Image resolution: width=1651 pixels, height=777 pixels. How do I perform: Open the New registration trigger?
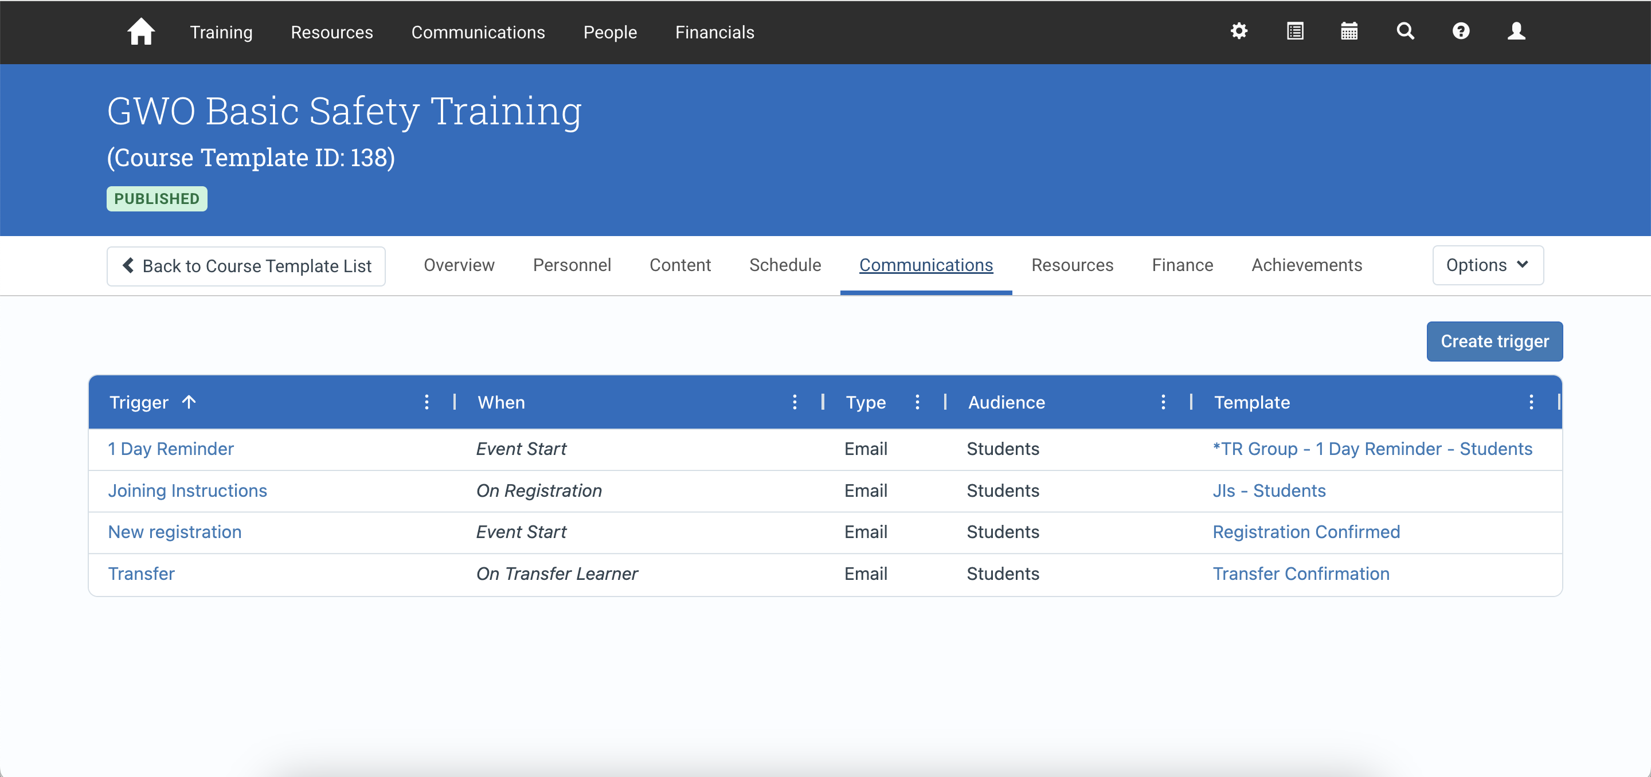coord(174,532)
